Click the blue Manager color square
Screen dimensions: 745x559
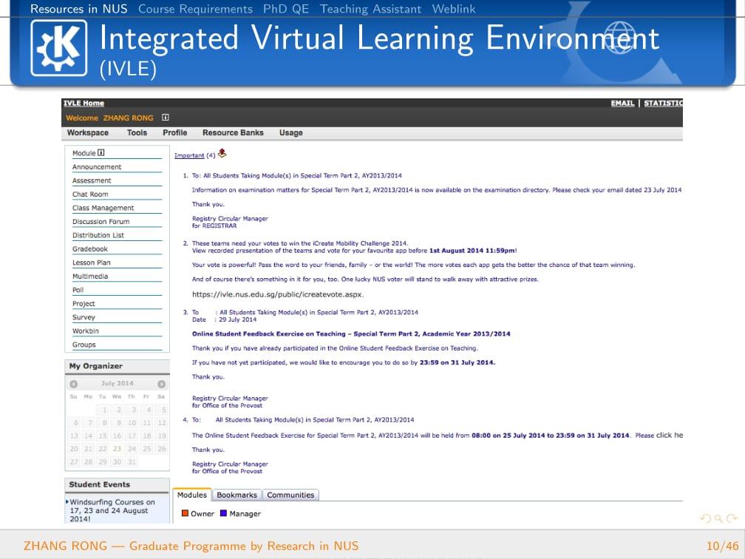coord(223,513)
